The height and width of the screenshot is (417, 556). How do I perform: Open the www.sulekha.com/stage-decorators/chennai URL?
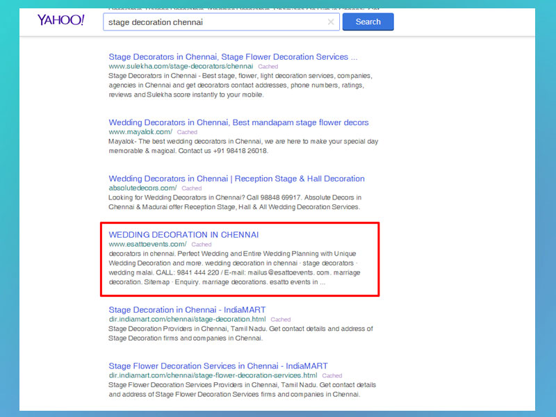[181, 66]
